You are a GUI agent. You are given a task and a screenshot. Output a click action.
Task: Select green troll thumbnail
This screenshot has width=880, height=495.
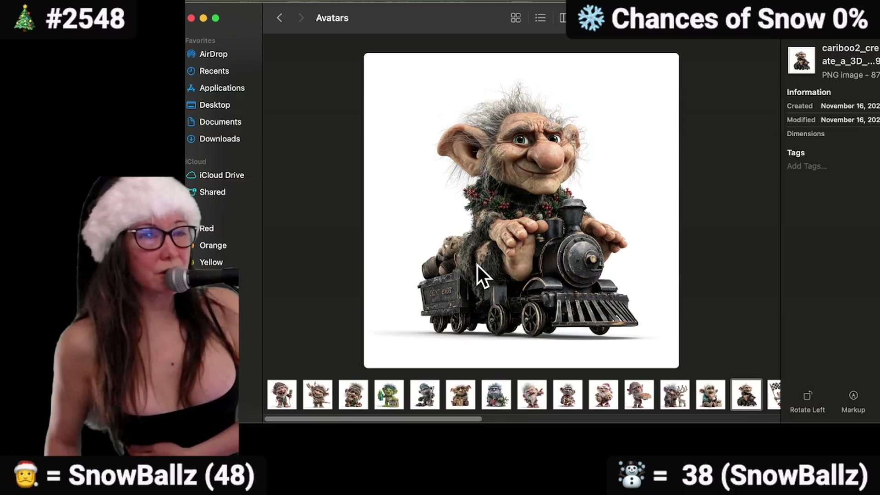[x=389, y=394]
